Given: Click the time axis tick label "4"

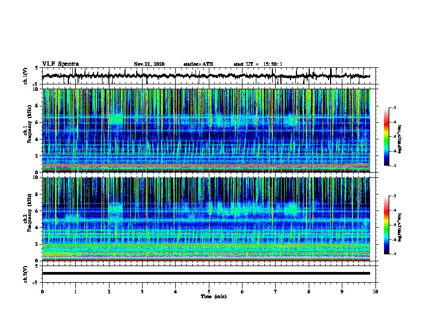Looking at the screenshot, I should tap(176, 292).
